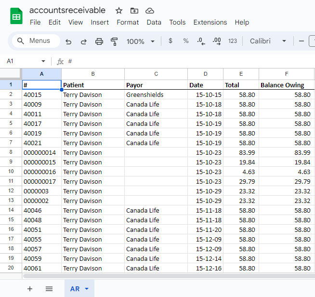Image resolution: width=315 pixels, height=297 pixels.
Task: Open the AR sheet tab menu arrow
Action: click(x=87, y=289)
